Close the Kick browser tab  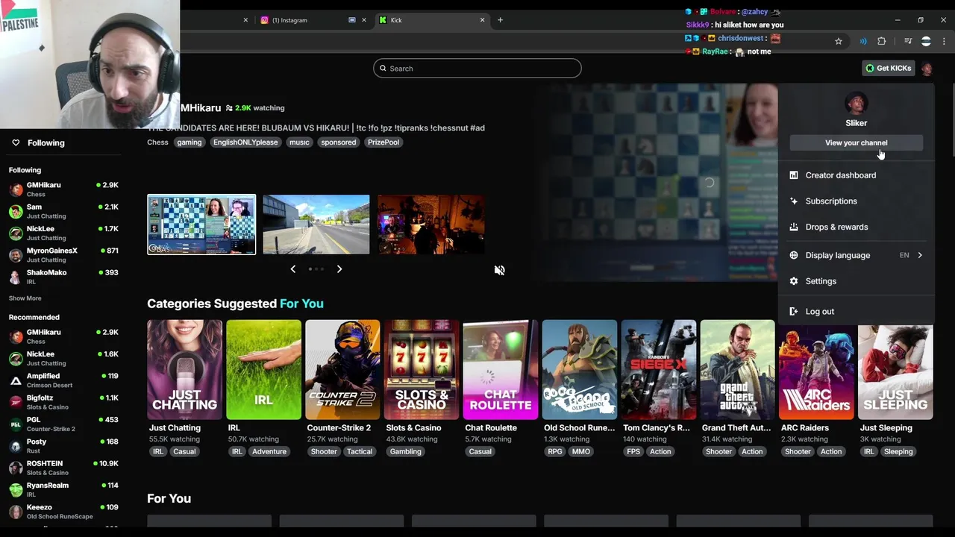(482, 20)
